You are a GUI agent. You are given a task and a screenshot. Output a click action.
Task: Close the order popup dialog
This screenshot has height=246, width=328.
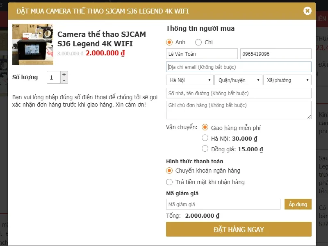tap(307, 11)
